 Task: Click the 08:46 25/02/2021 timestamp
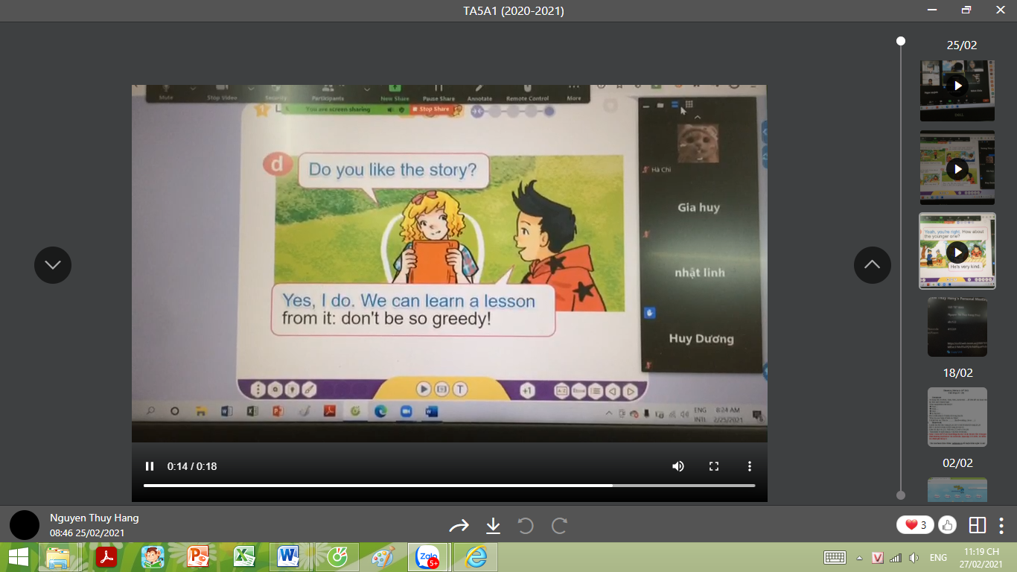(x=87, y=533)
